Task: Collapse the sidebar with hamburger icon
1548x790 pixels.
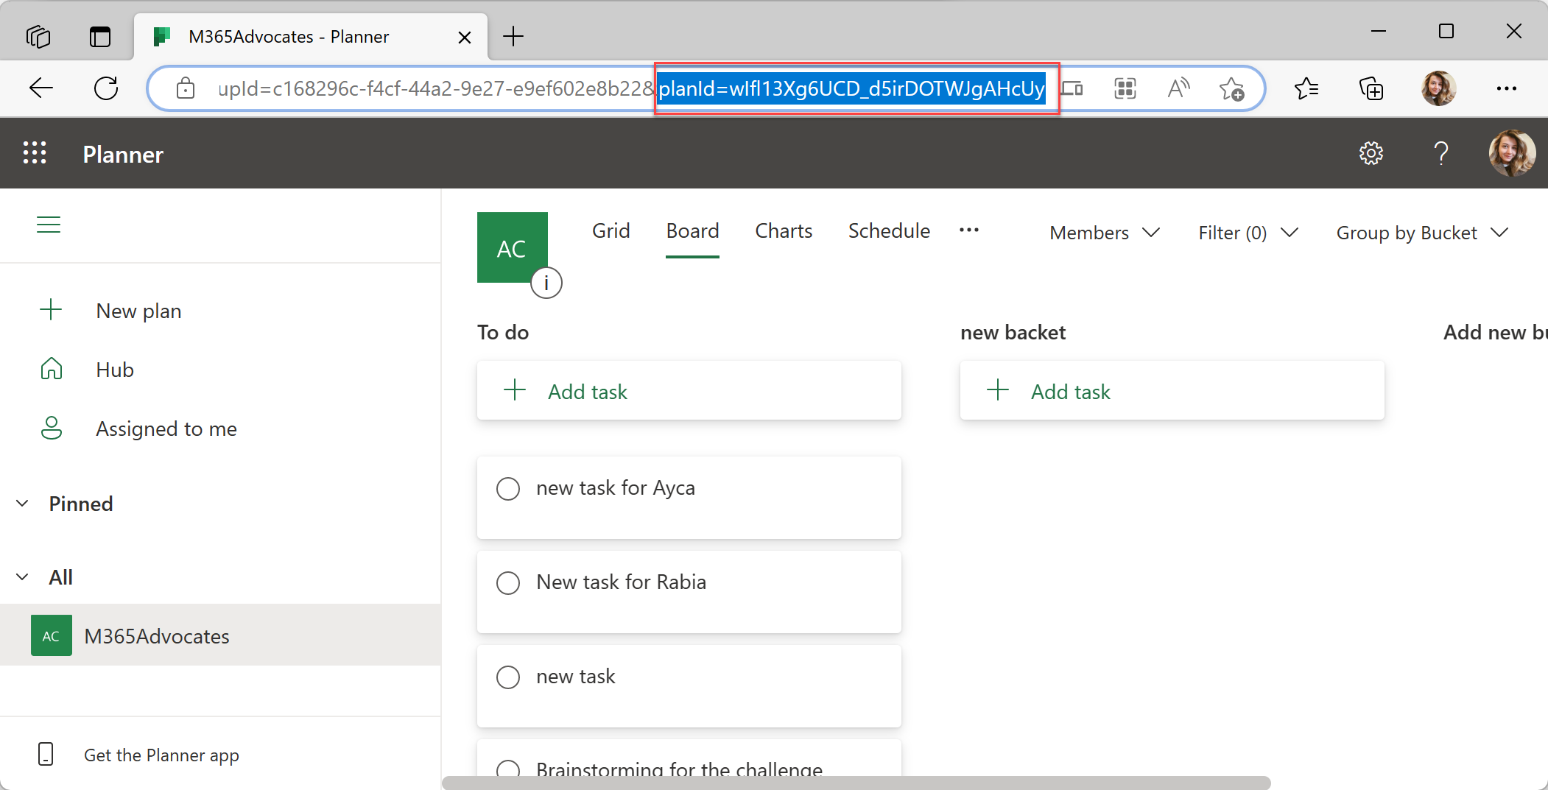Action: [49, 225]
